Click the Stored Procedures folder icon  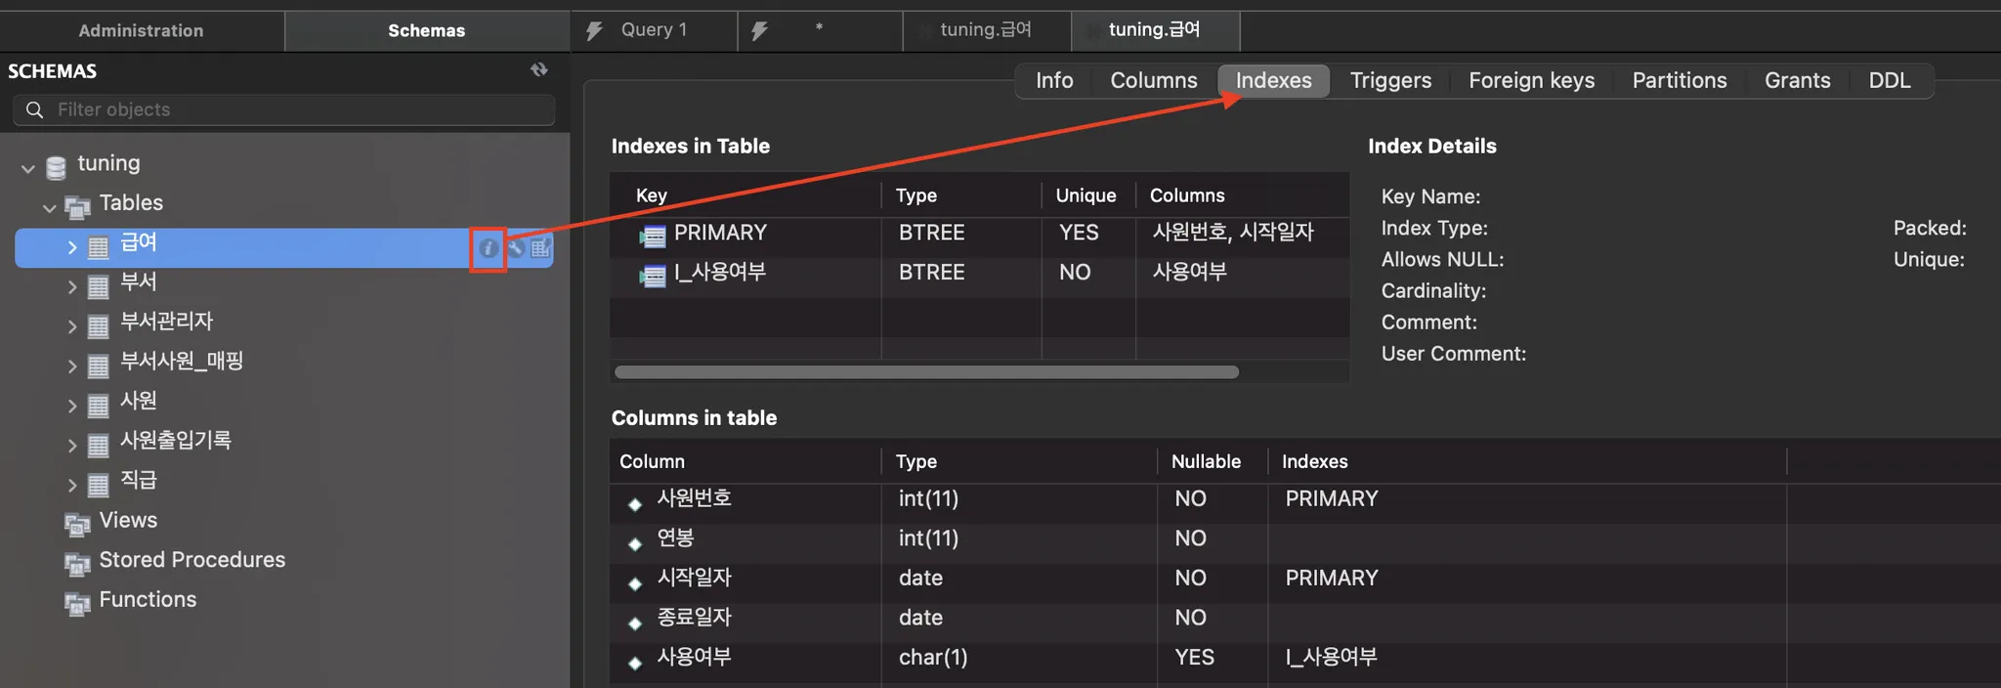pos(77,564)
